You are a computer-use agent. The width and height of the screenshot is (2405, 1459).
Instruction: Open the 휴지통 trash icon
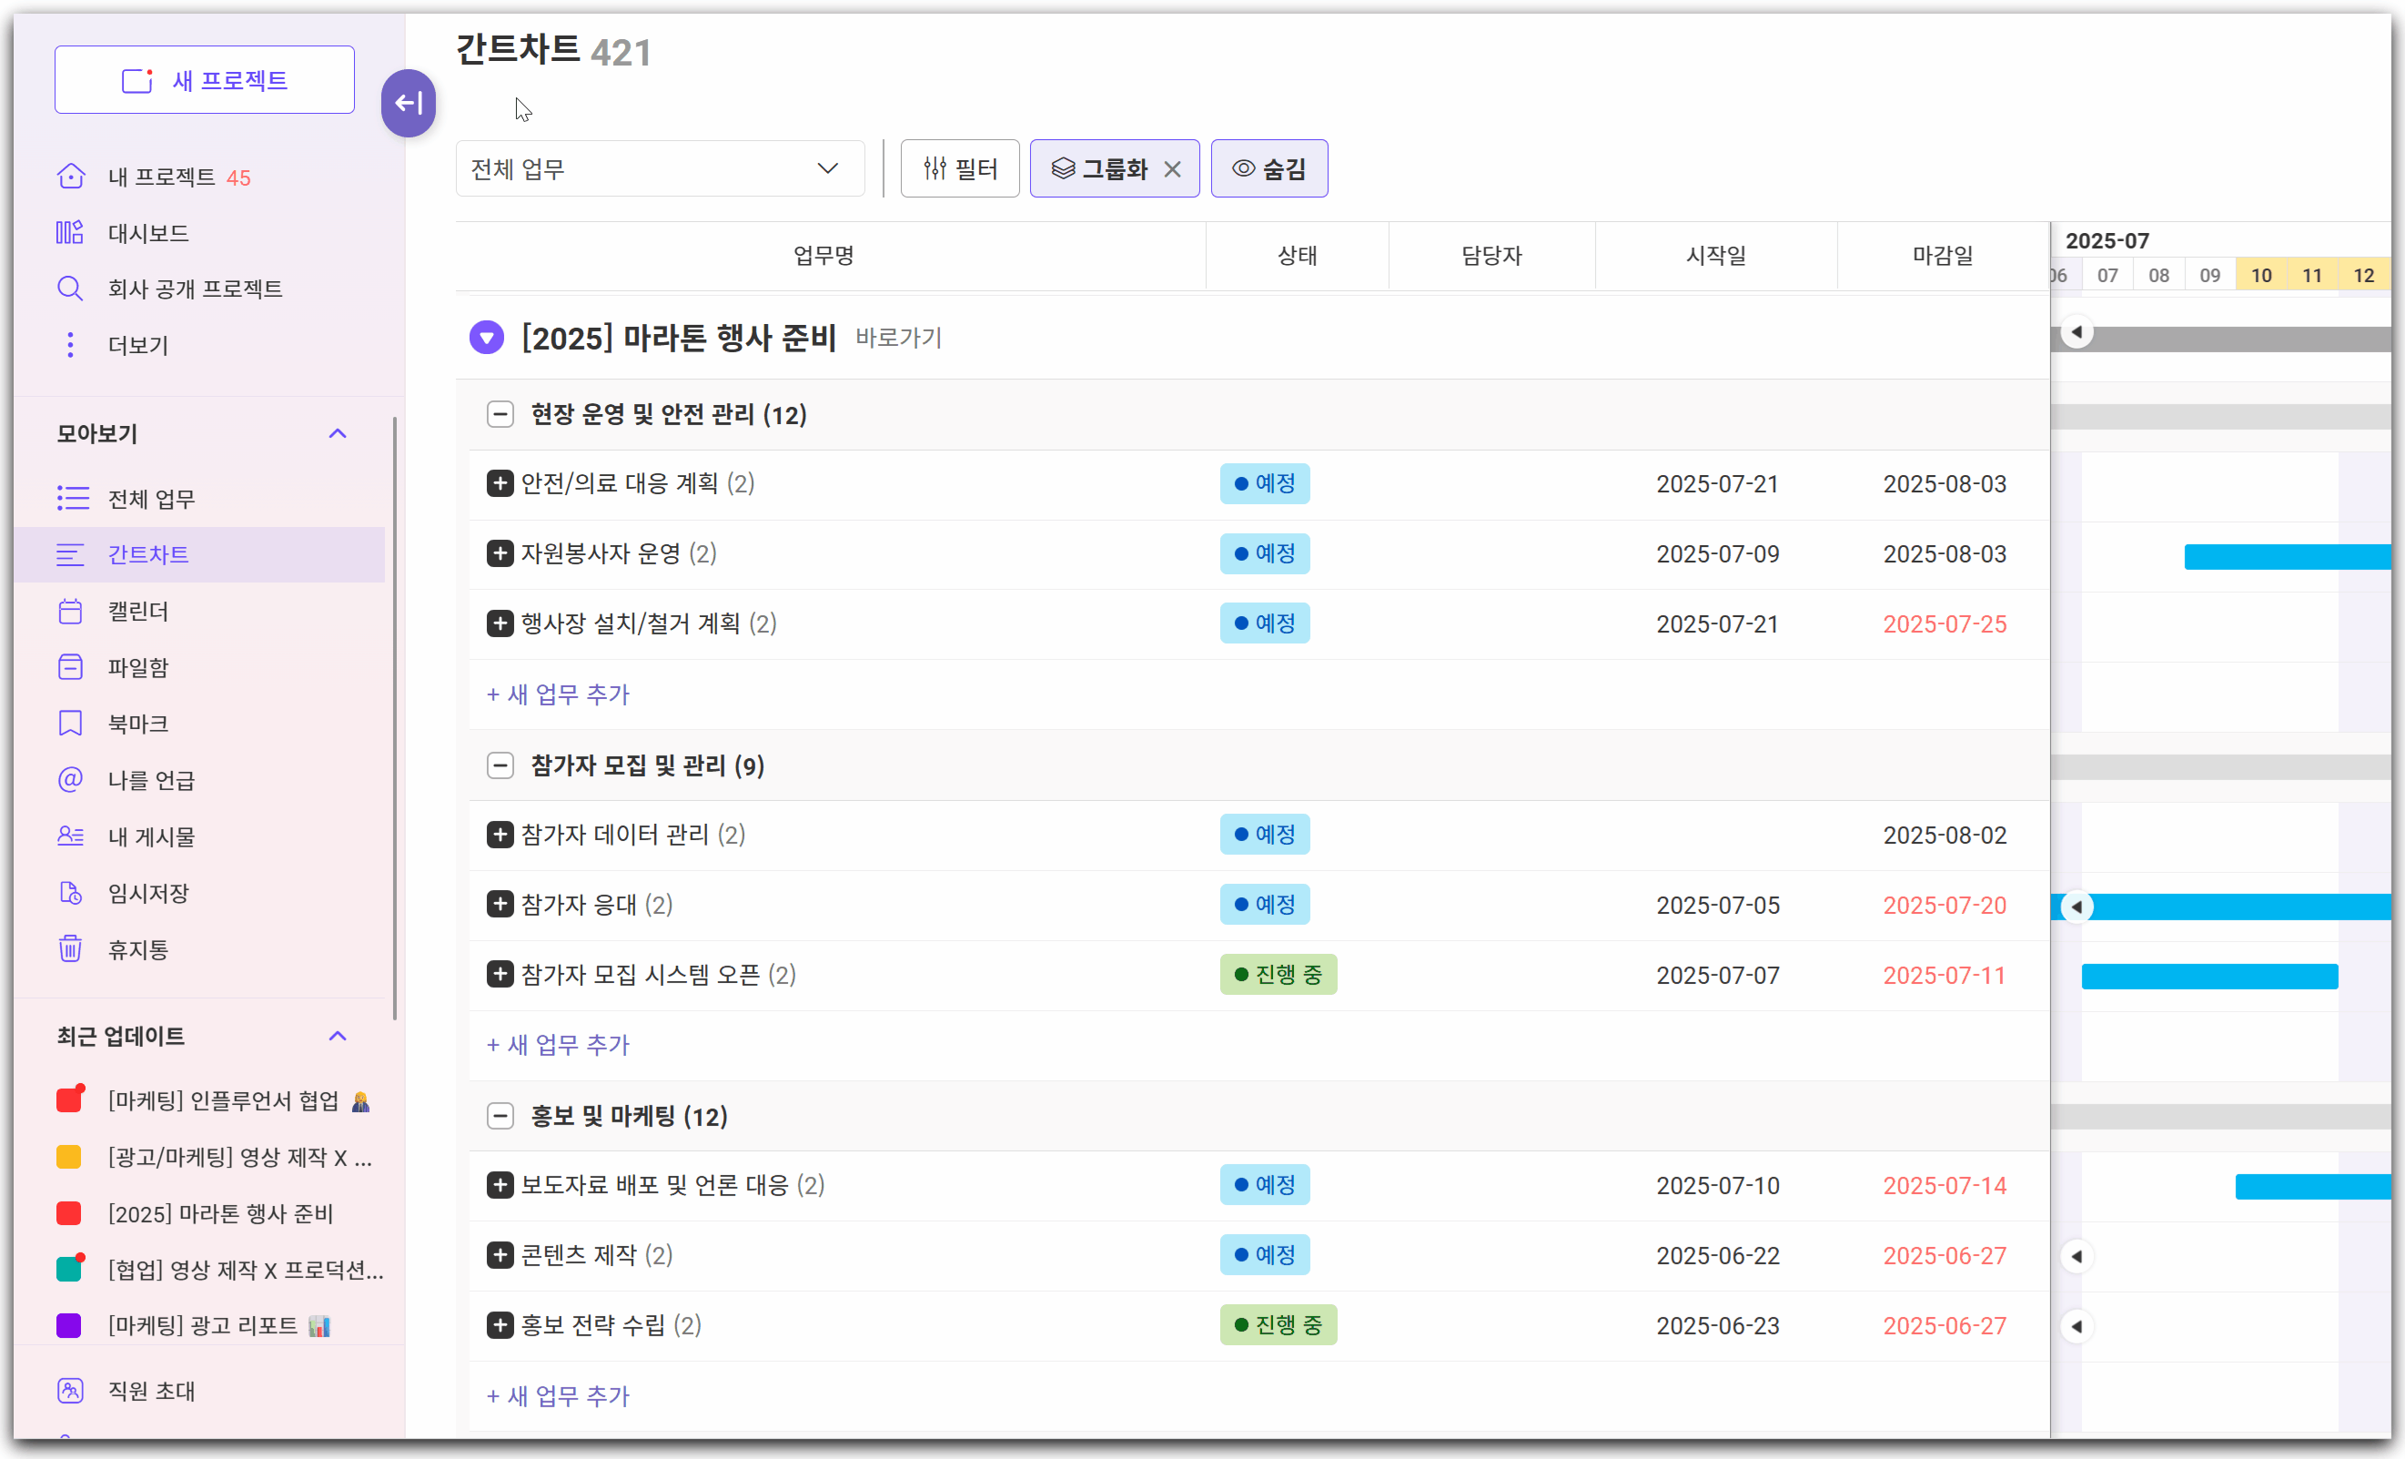pos(70,949)
